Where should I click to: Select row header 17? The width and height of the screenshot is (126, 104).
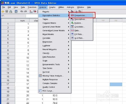click(8, 84)
